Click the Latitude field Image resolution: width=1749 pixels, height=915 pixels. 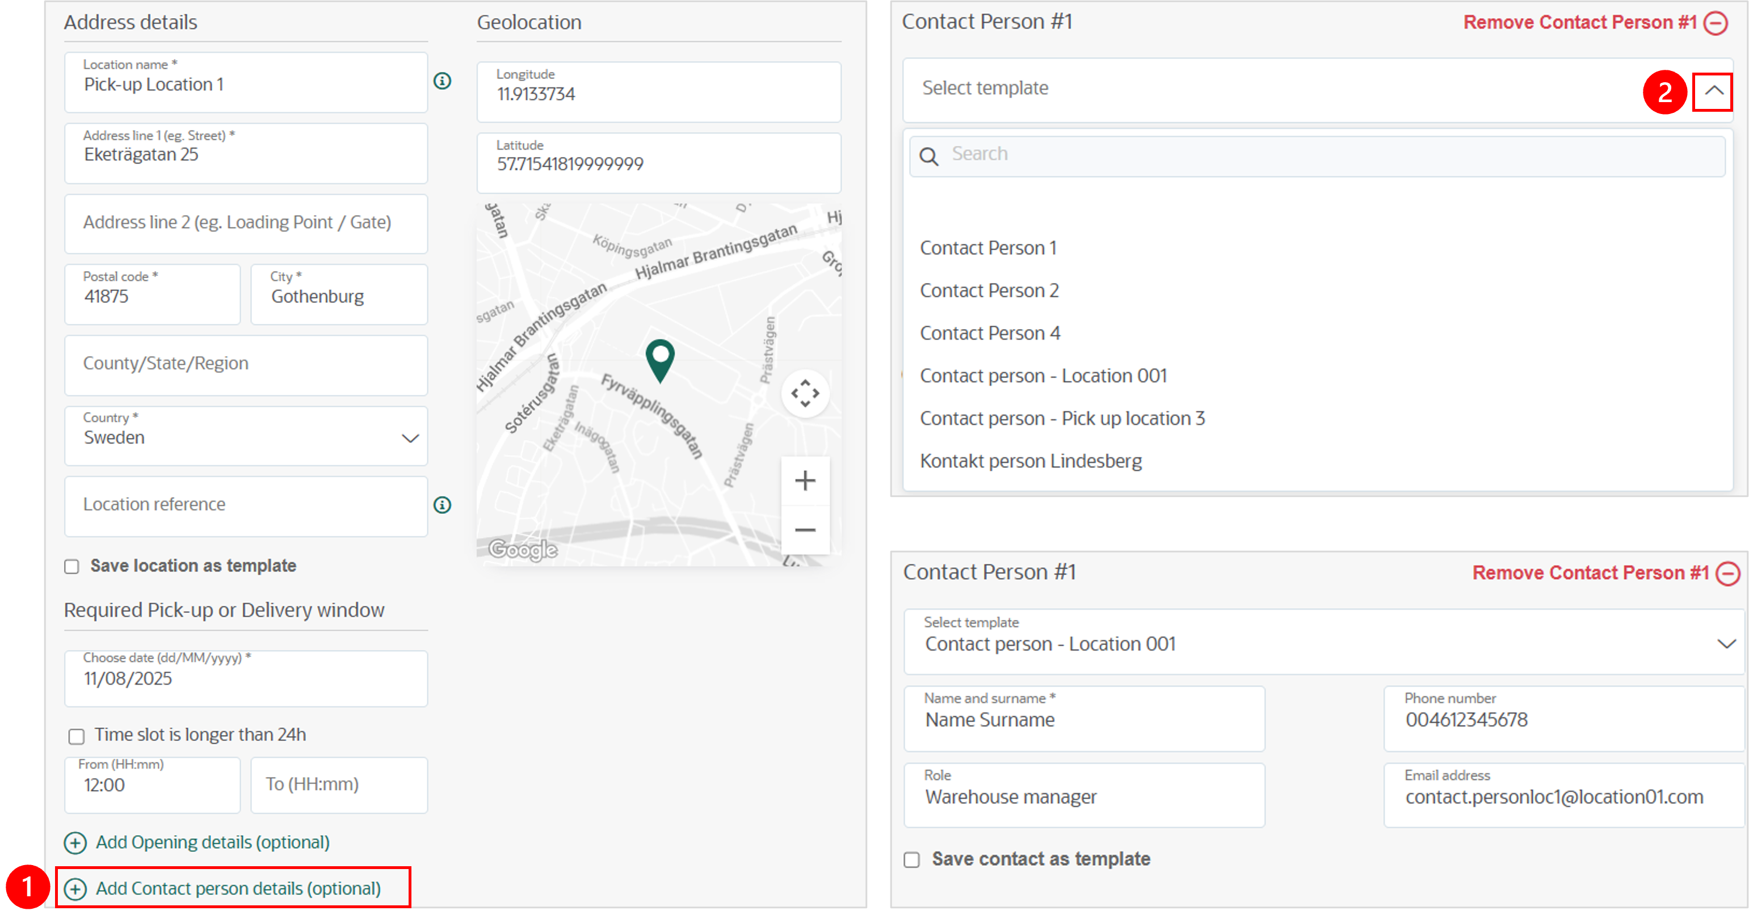(x=659, y=163)
